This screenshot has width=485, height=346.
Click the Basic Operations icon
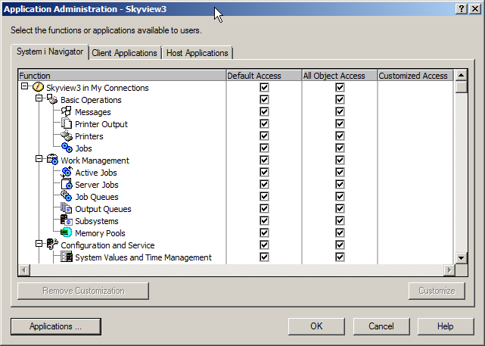52,99
